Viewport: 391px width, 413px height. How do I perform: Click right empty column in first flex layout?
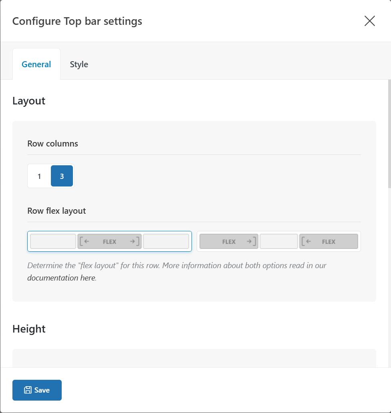(x=166, y=242)
